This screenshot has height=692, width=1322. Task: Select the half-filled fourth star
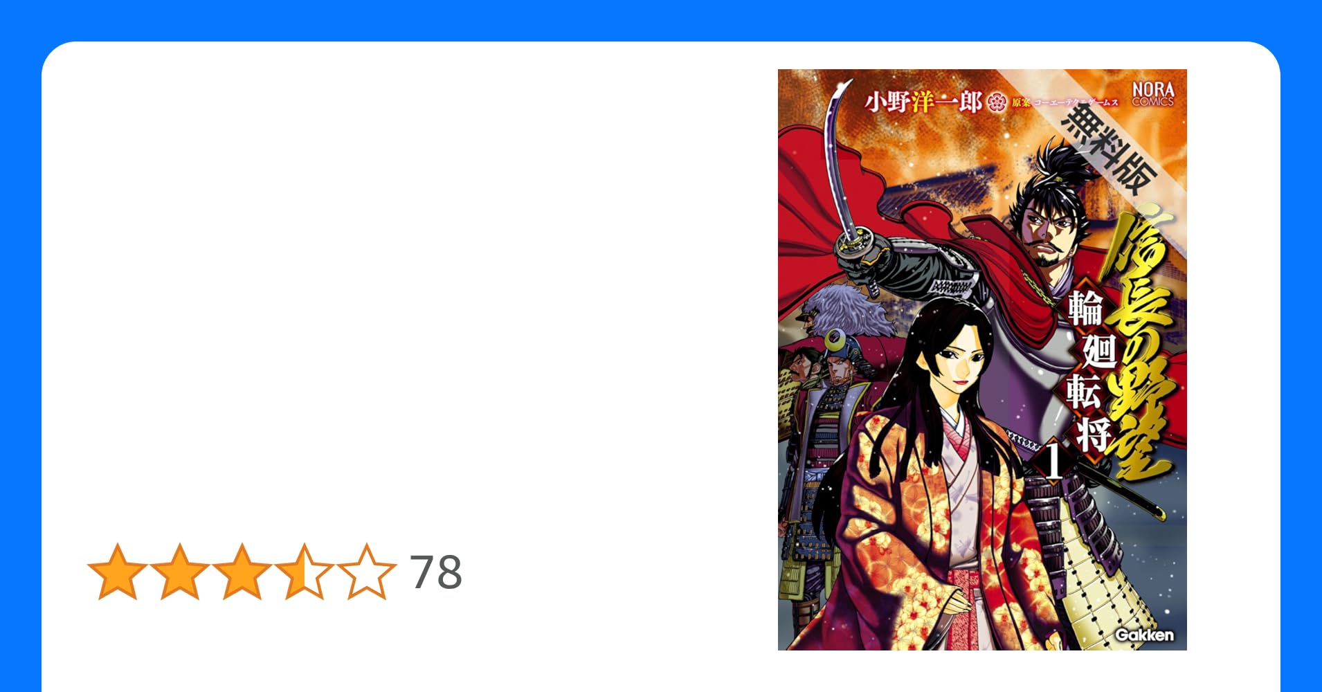pyautogui.click(x=305, y=572)
